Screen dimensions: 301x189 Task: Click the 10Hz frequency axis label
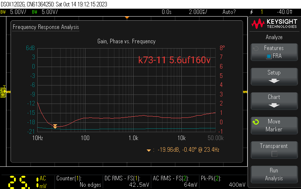(x=38, y=138)
